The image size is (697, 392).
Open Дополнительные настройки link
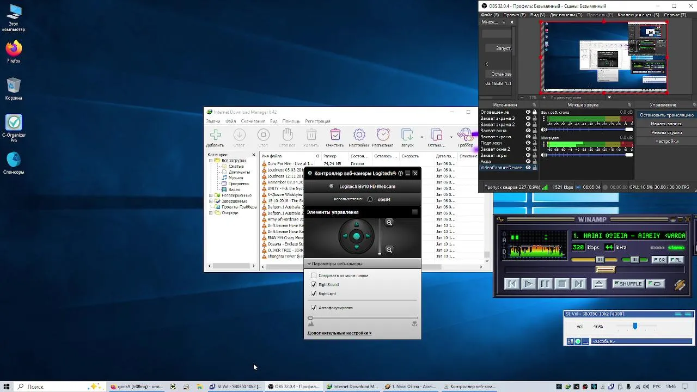tap(339, 333)
